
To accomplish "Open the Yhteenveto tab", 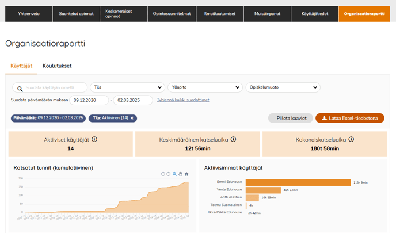I will (x=29, y=14).
